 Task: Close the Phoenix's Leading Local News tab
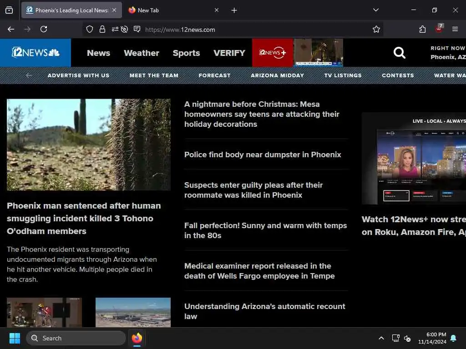pyautogui.click(x=114, y=10)
